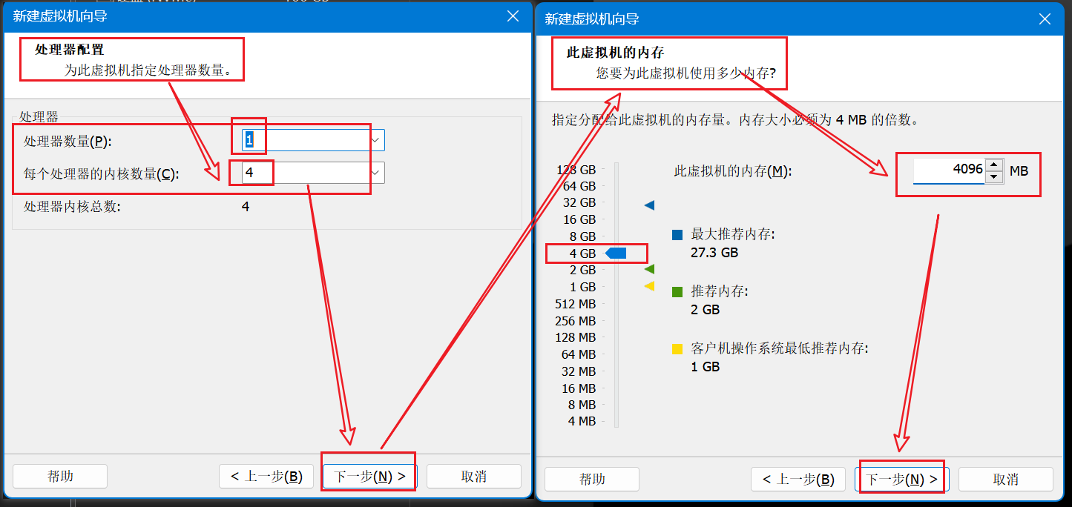Viewport: 1072px width, 507px height.
Task: Click the blue 最大推荐内存 legend square
Action: click(x=677, y=235)
